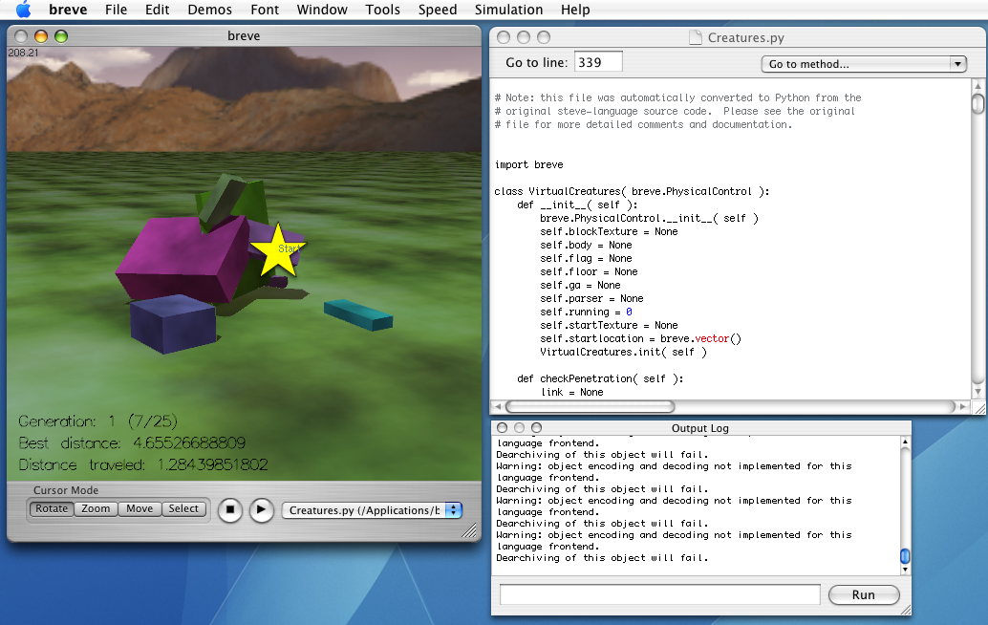Click the teal block in the simulation view

pos(358,314)
